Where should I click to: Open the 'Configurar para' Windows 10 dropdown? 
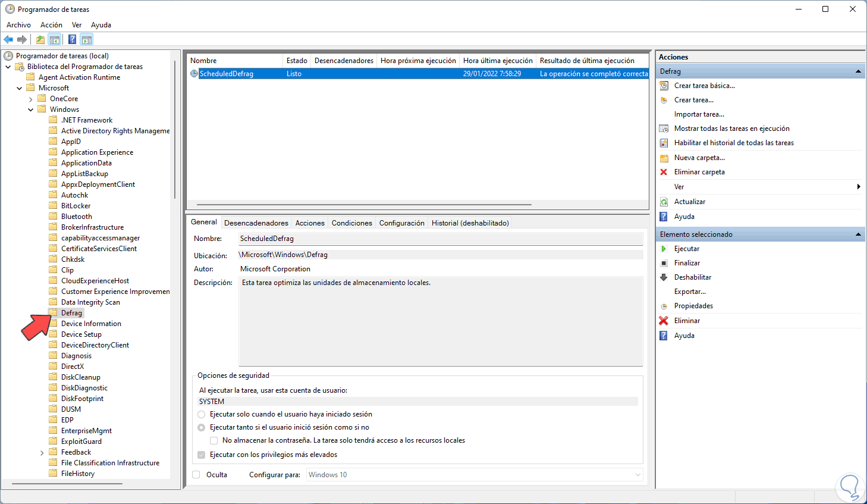coord(475,475)
